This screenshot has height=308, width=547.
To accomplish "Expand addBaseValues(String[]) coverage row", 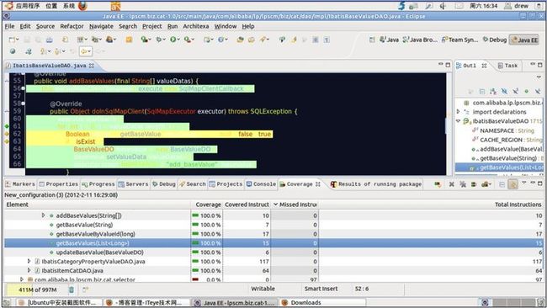I will point(43,215).
